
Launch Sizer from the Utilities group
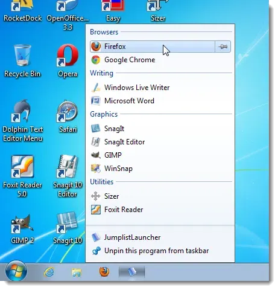(x=160, y=196)
